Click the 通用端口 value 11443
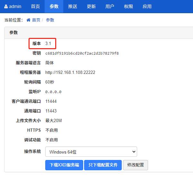Screen dimensions: 193x177 (x=51, y=111)
